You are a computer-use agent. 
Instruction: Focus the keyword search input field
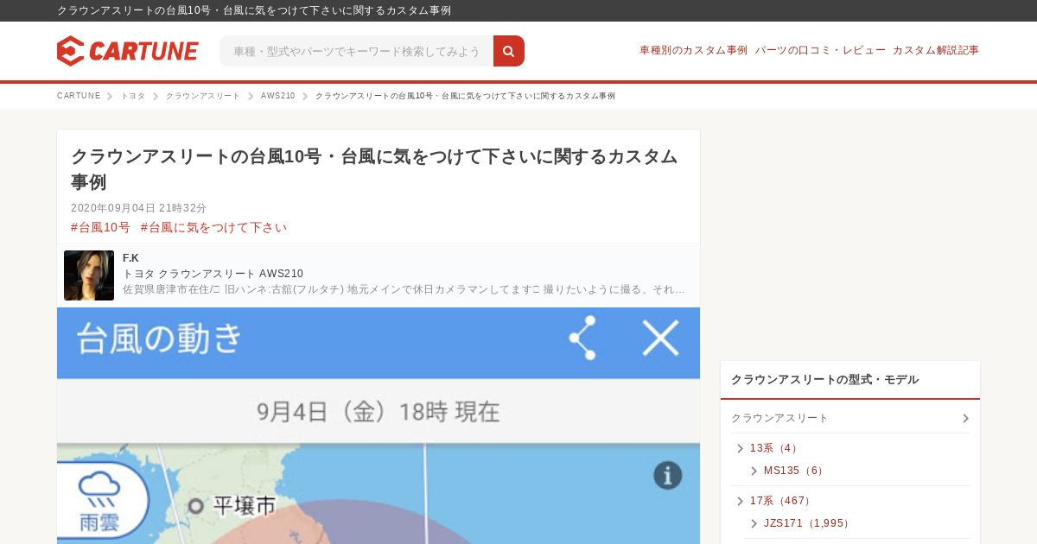tap(356, 51)
